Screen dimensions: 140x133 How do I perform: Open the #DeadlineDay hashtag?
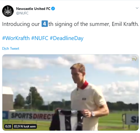tap(67, 38)
